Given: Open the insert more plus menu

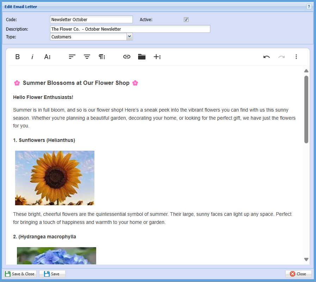Looking at the screenshot, I should click(x=157, y=57).
